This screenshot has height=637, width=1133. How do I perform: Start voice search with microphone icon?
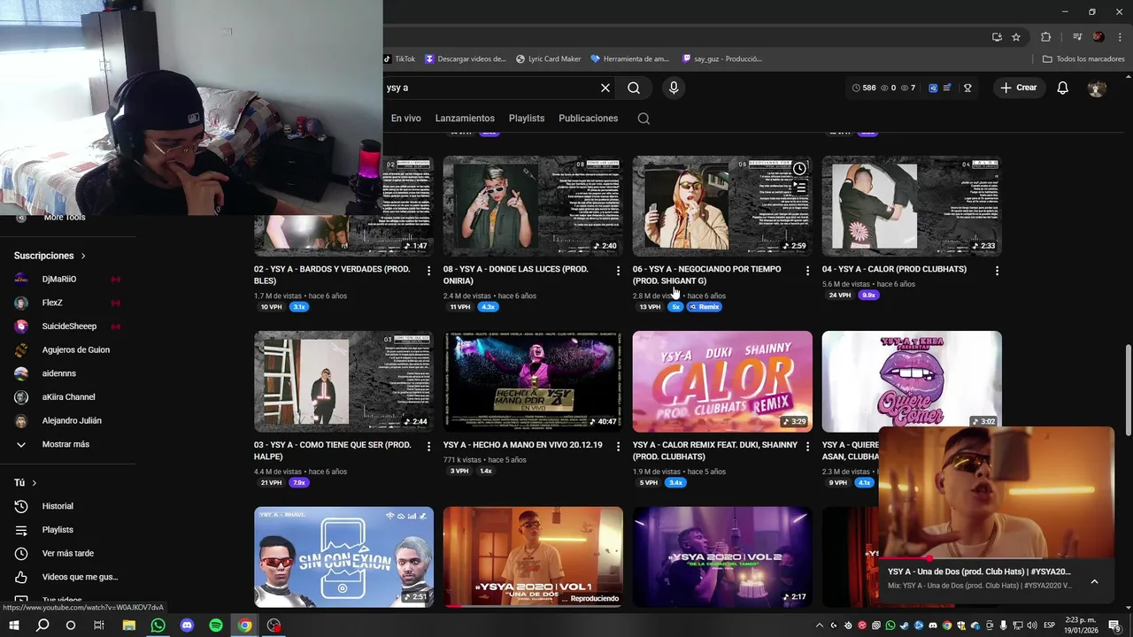[x=674, y=88]
